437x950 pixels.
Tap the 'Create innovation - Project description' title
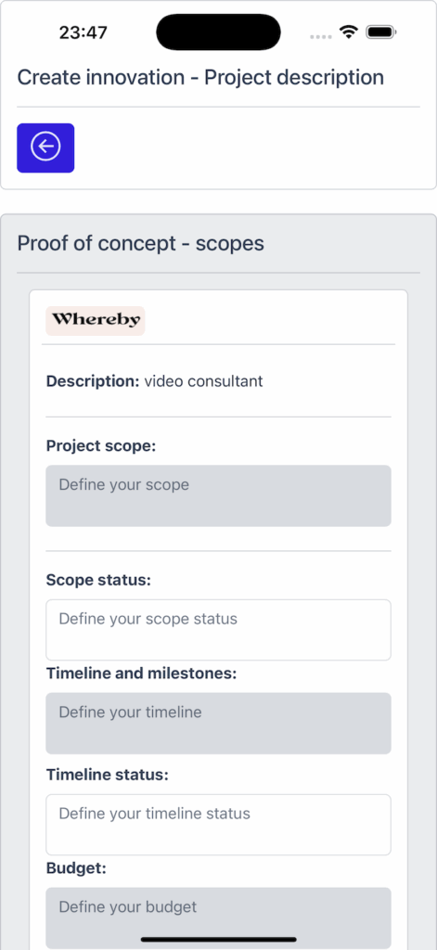200,78
